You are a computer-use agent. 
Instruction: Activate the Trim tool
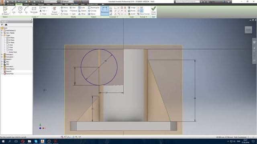(72, 8)
